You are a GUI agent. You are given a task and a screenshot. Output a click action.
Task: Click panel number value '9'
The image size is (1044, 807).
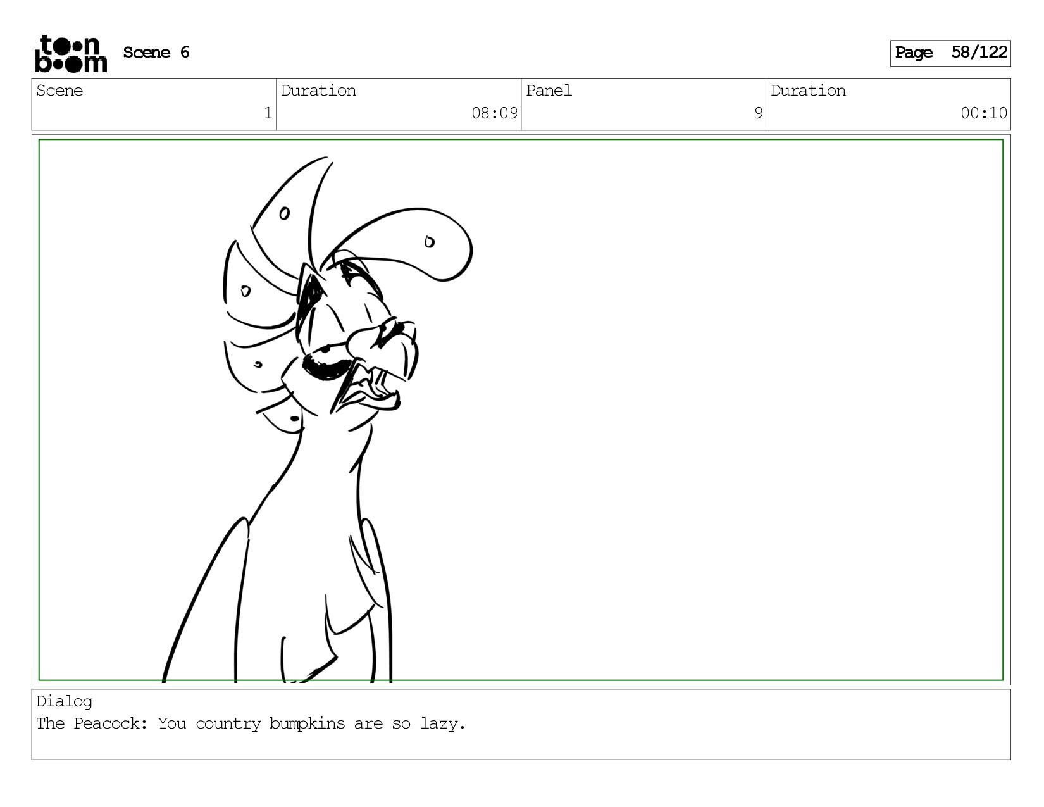tap(758, 113)
